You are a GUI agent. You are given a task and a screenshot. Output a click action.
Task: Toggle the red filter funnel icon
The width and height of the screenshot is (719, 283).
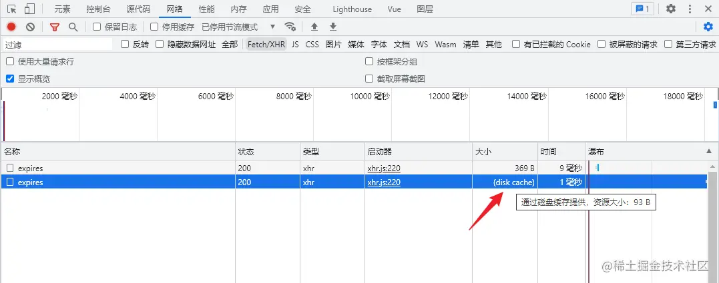[55, 27]
